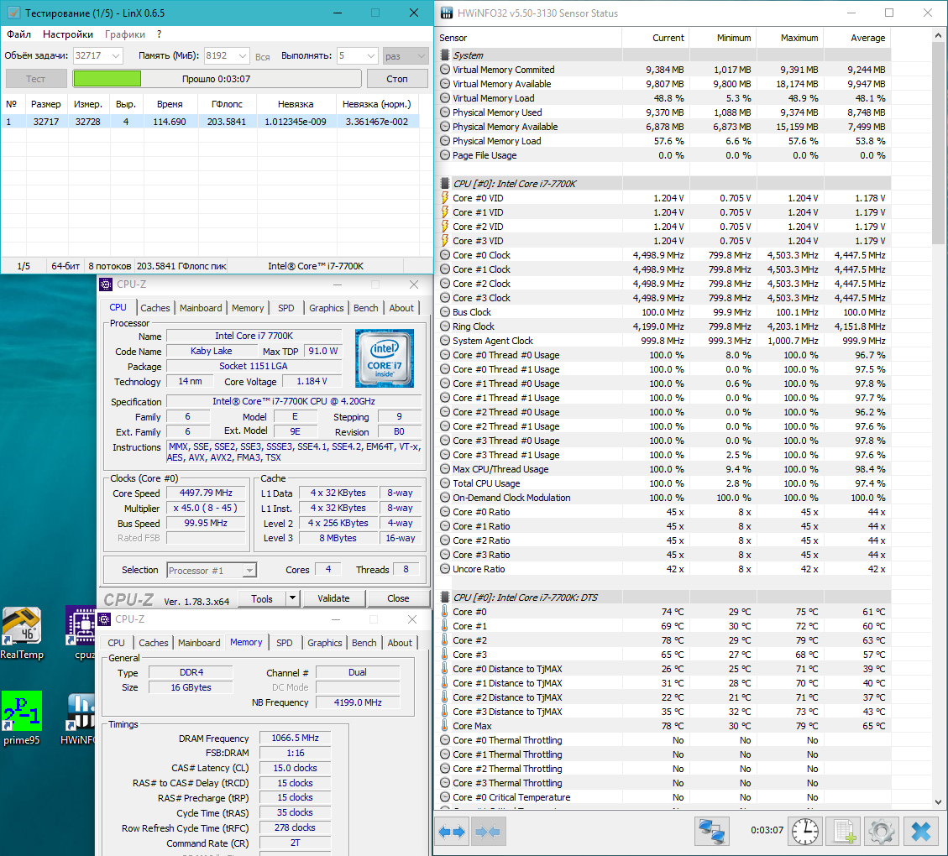This screenshot has height=856, width=948.
Task: Open the Память (МиБ) combo box
Action: pos(242,55)
